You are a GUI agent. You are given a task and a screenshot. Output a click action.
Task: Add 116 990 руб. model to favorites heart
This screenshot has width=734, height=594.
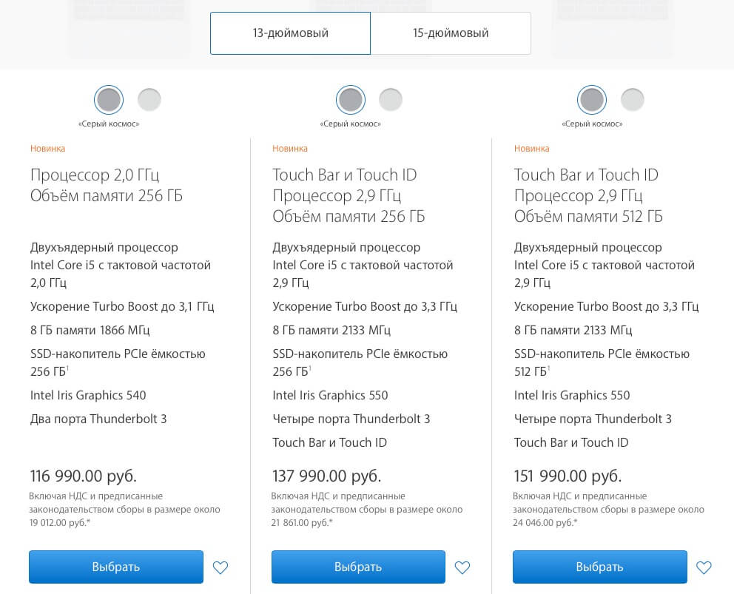(220, 567)
